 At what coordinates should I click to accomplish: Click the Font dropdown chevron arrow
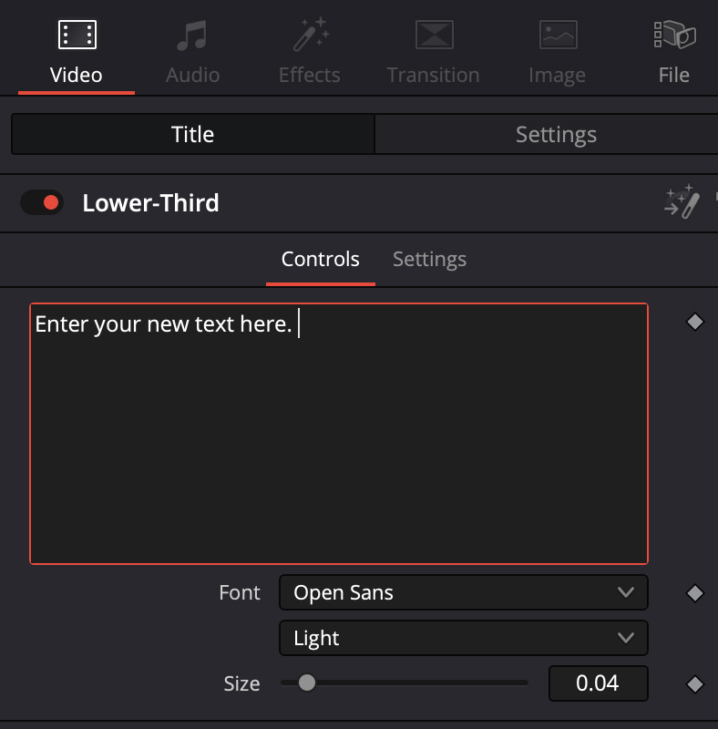pos(626,592)
